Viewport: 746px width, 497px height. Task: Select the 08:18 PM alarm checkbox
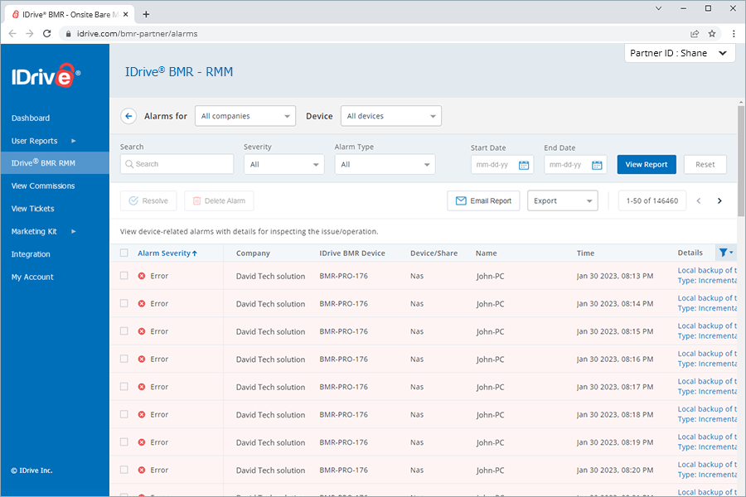pos(124,414)
